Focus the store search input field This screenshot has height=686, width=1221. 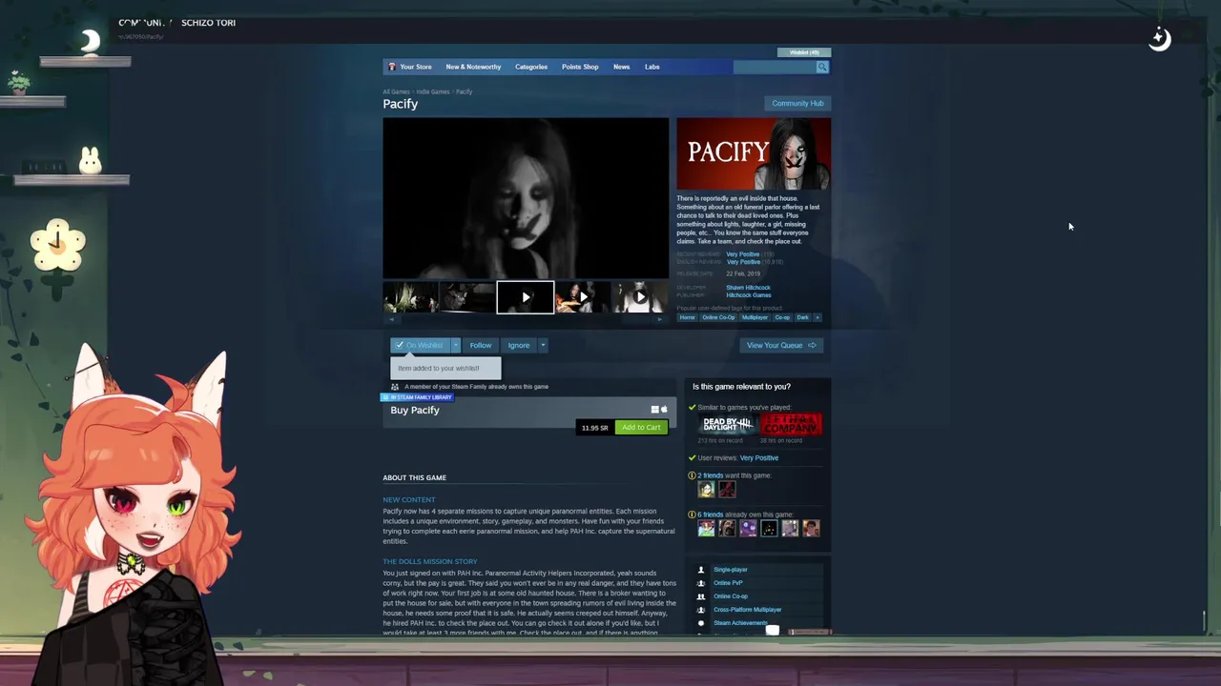point(775,67)
